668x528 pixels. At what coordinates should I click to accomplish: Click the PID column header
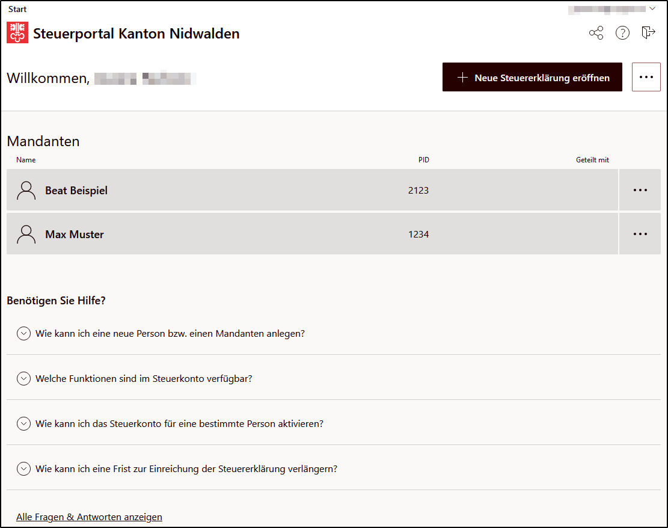coord(423,160)
